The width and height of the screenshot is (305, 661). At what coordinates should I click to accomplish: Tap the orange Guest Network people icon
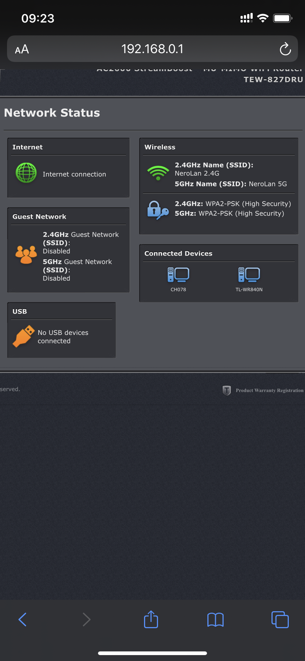pyautogui.click(x=26, y=255)
